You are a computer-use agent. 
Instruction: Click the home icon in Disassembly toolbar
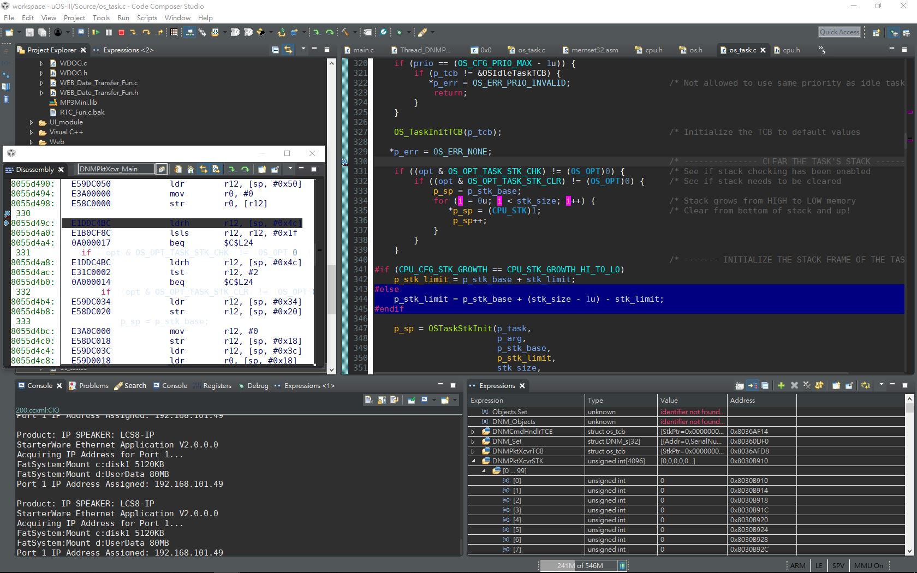pyautogui.click(x=190, y=170)
